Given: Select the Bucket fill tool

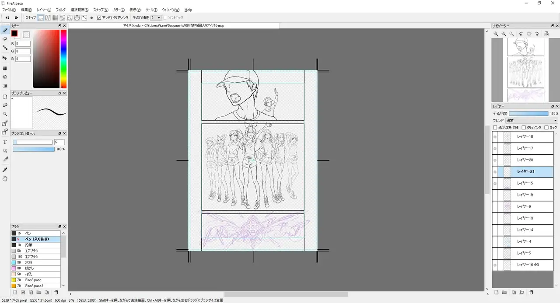Looking at the screenshot, I should (x=5, y=77).
